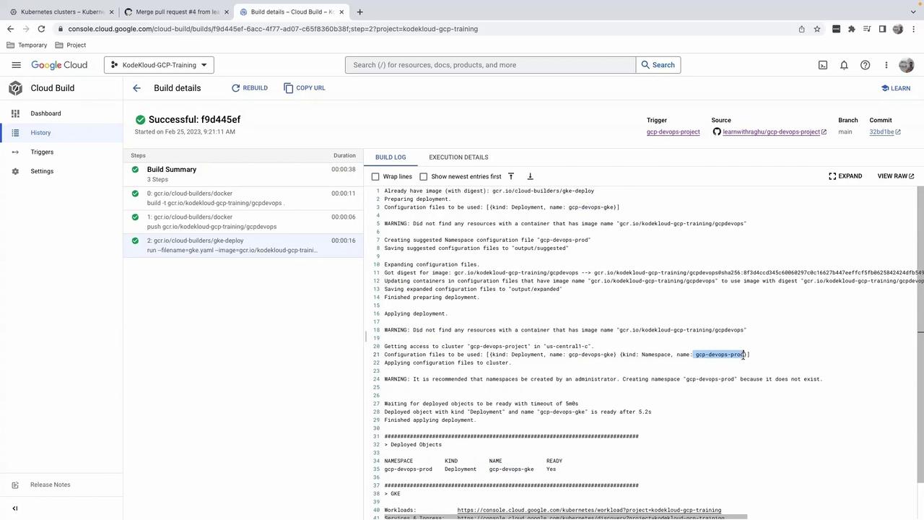
Task: Select the Build Summary step
Action: point(244,174)
